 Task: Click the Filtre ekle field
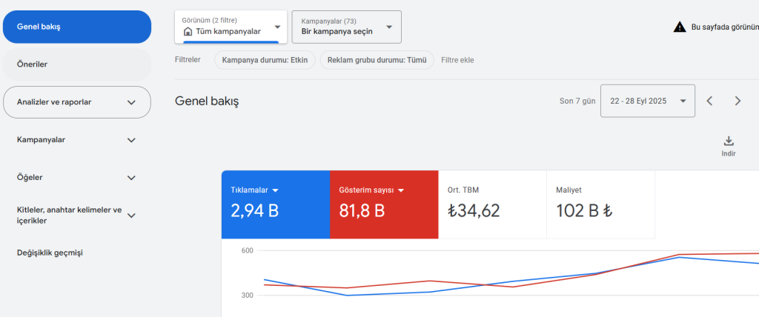pyautogui.click(x=457, y=60)
